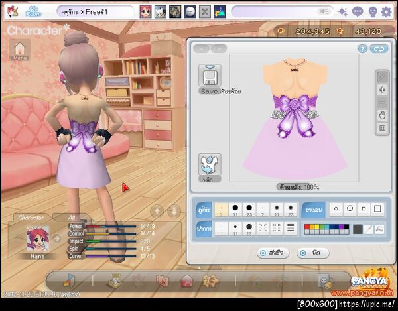Click the สำเร็จ confirm button
This screenshot has height=311, width=398.
[273, 253]
